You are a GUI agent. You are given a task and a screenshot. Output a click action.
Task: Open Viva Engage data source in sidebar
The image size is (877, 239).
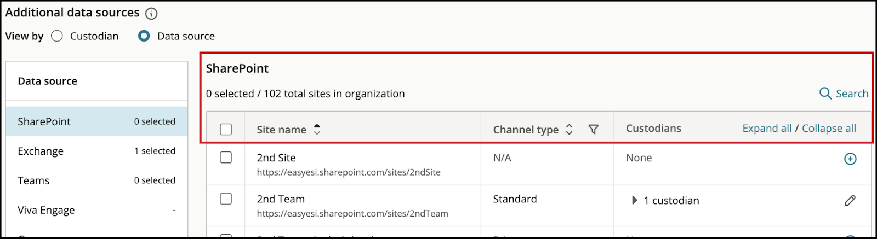(97, 210)
